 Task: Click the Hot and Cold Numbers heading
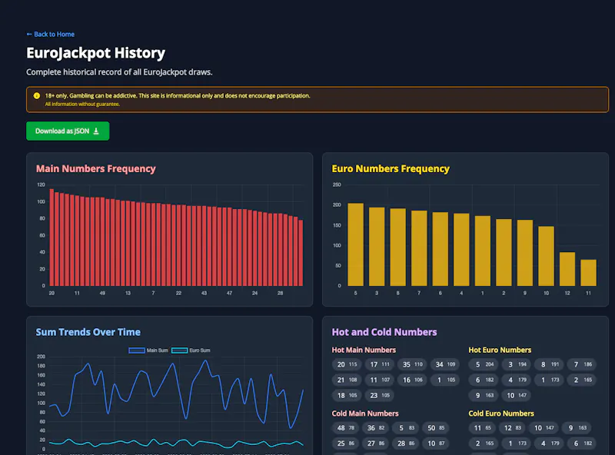(384, 332)
